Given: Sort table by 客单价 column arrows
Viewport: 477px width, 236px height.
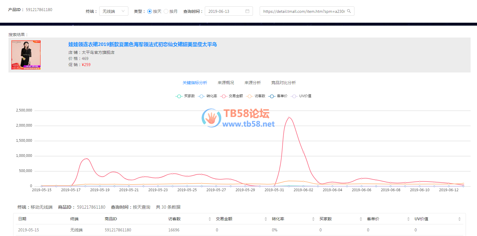Looking at the screenshot, I should coord(408,219).
